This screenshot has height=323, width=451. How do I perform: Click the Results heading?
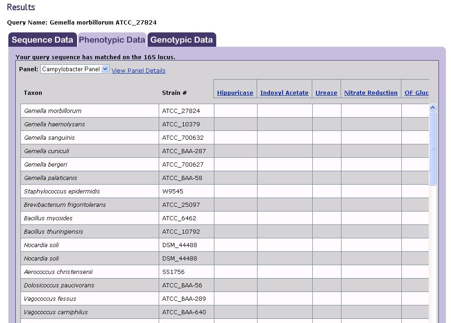coord(21,7)
